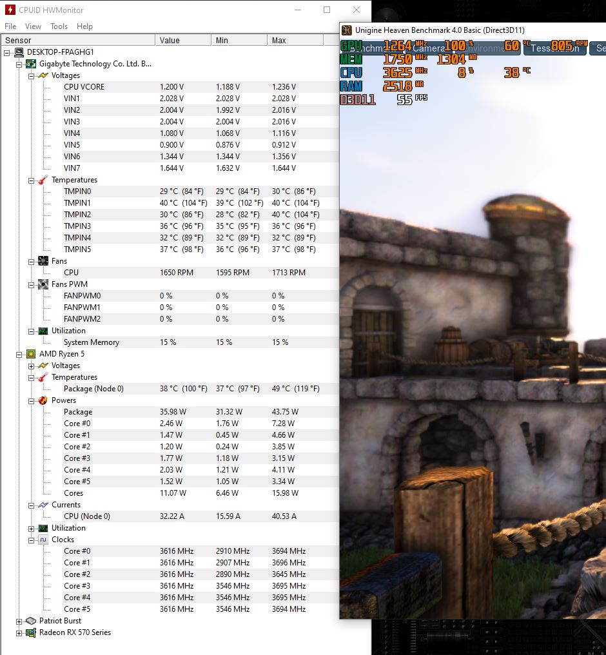
Task: Click the Powers flame icon
Action: pos(43,400)
